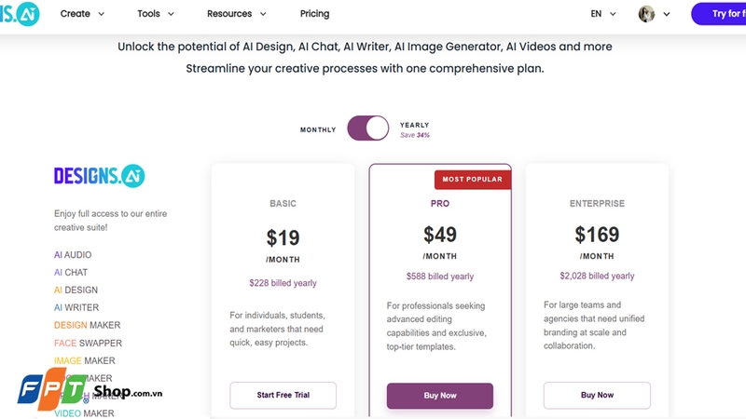
Task: Toggle billing between monthly and yearly
Action: click(x=367, y=128)
